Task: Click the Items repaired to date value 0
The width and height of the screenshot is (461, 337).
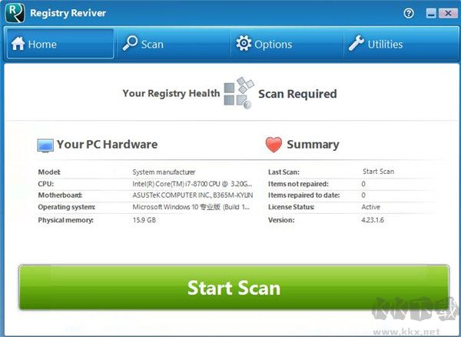Action: [x=363, y=195]
